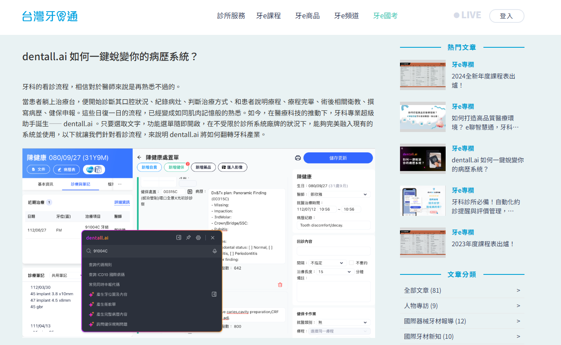The width and height of the screenshot is (561, 345).
Task: Click the 匯入影像 button
Action: tap(232, 167)
